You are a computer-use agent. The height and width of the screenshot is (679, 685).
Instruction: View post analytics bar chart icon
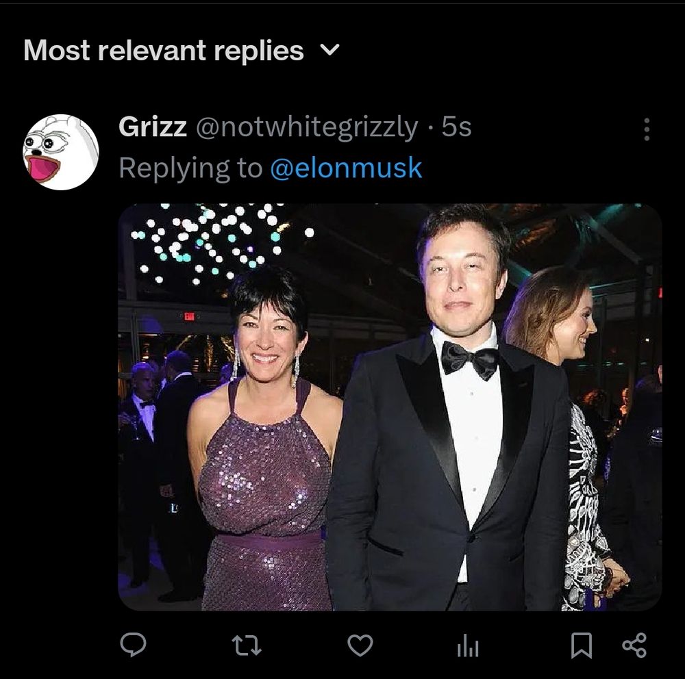[468, 645]
